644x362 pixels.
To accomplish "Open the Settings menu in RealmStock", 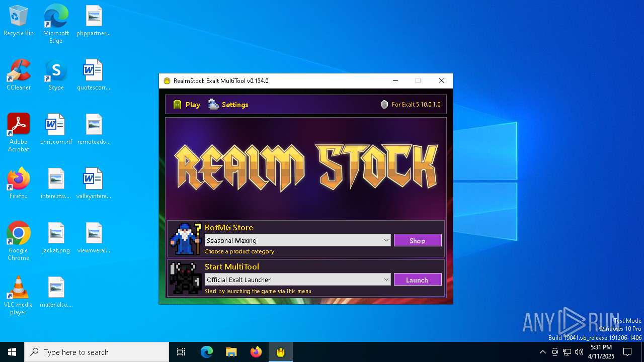I will tap(228, 105).
